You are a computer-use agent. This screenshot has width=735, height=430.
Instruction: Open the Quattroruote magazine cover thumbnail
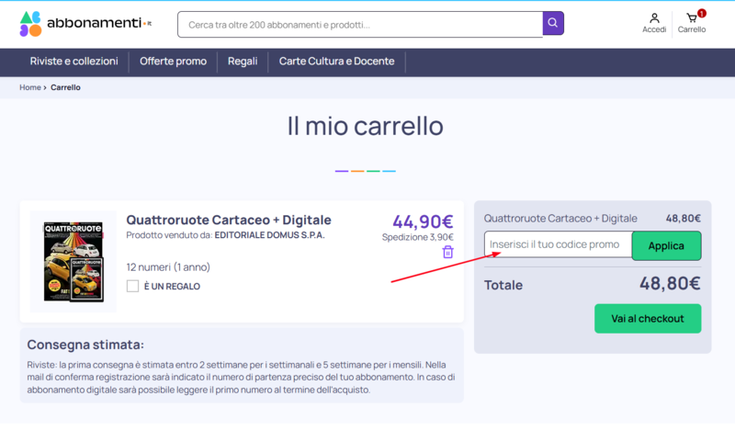[73, 262]
